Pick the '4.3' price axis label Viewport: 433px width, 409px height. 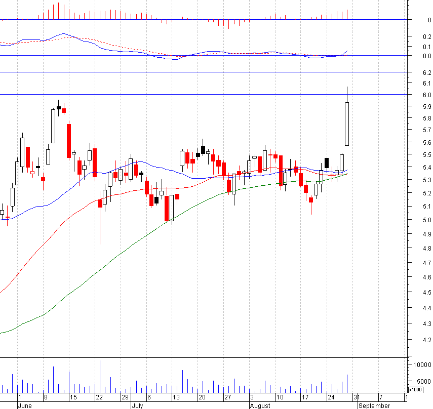[x=427, y=324]
